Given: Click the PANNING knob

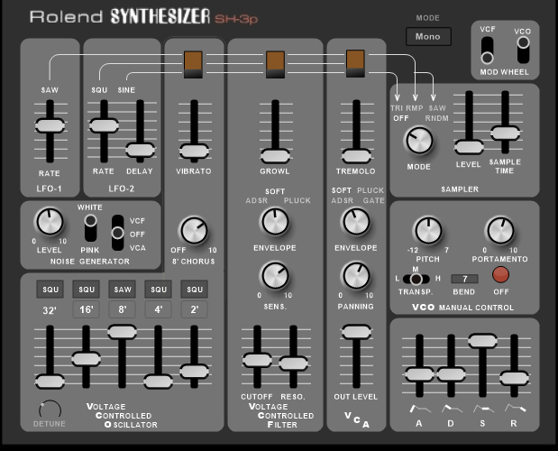Looking at the screenshot, I should 356,276.
